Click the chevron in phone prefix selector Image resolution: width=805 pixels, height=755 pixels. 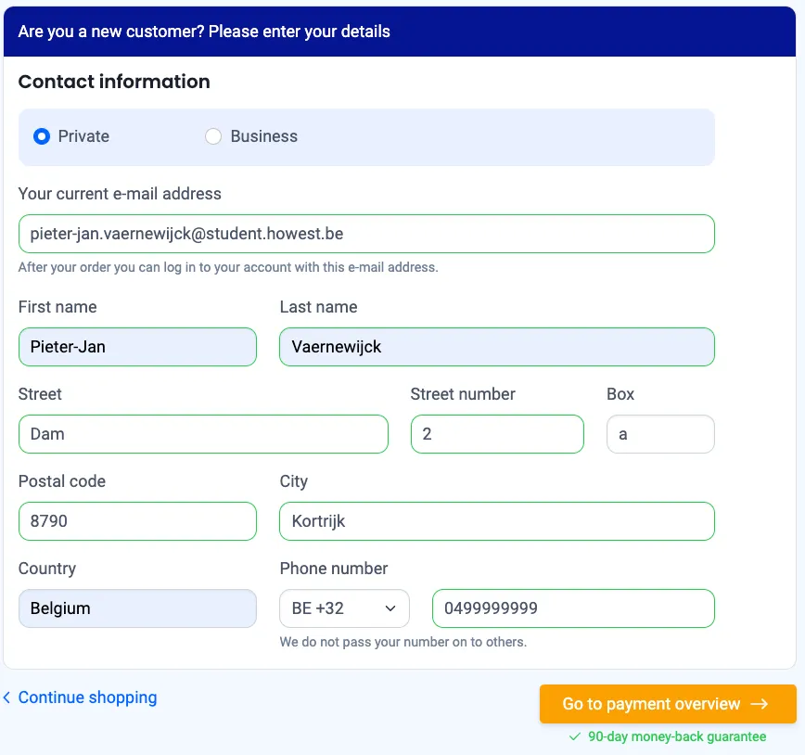coord(391,608)
